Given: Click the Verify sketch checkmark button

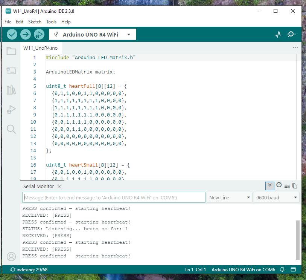Looking at the screenshot, I should pos(12,34).
